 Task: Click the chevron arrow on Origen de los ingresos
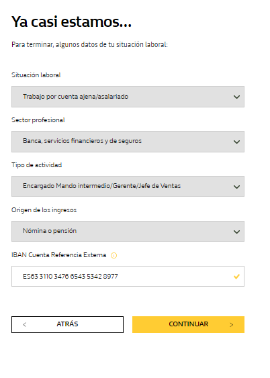[x=236, y=232]
